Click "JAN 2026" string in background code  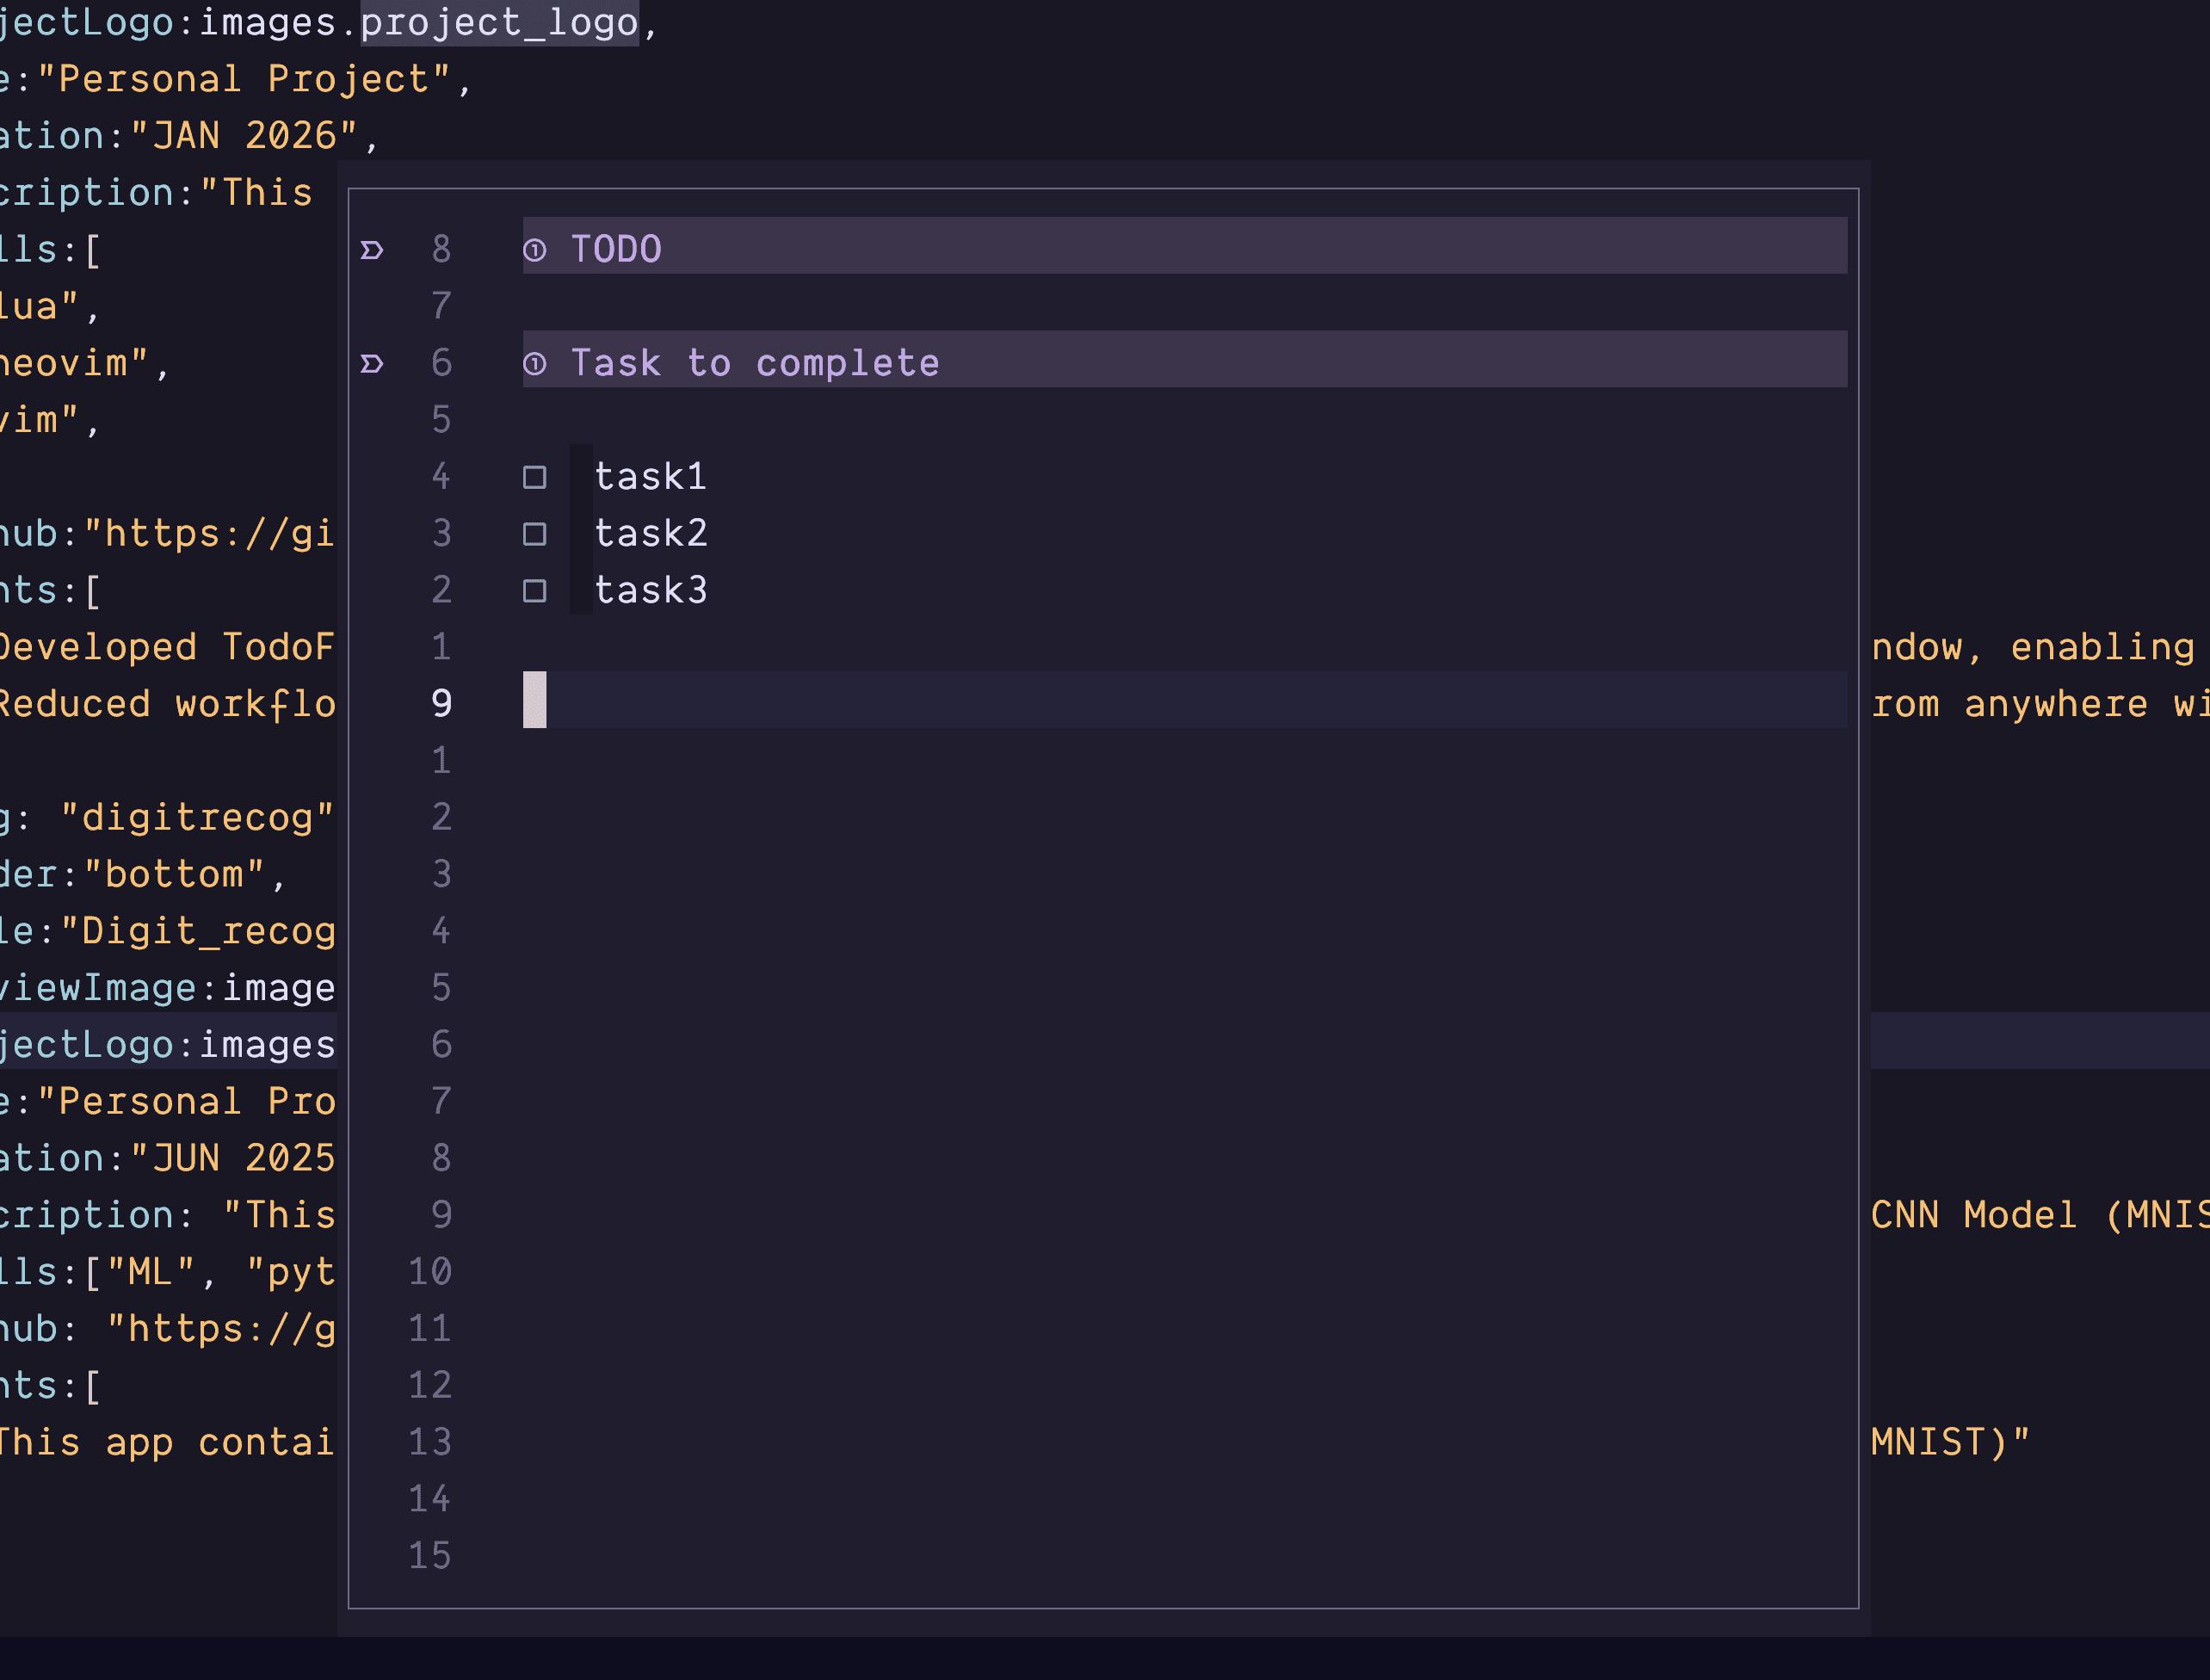coord(244,136)
